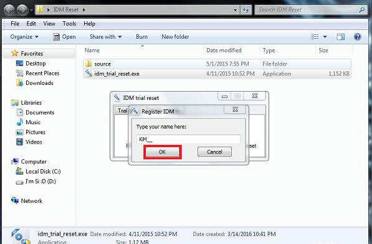The height and width of the screenshot is (244, 372).
Task: Click the Pictures library icon
Action: 19,132
